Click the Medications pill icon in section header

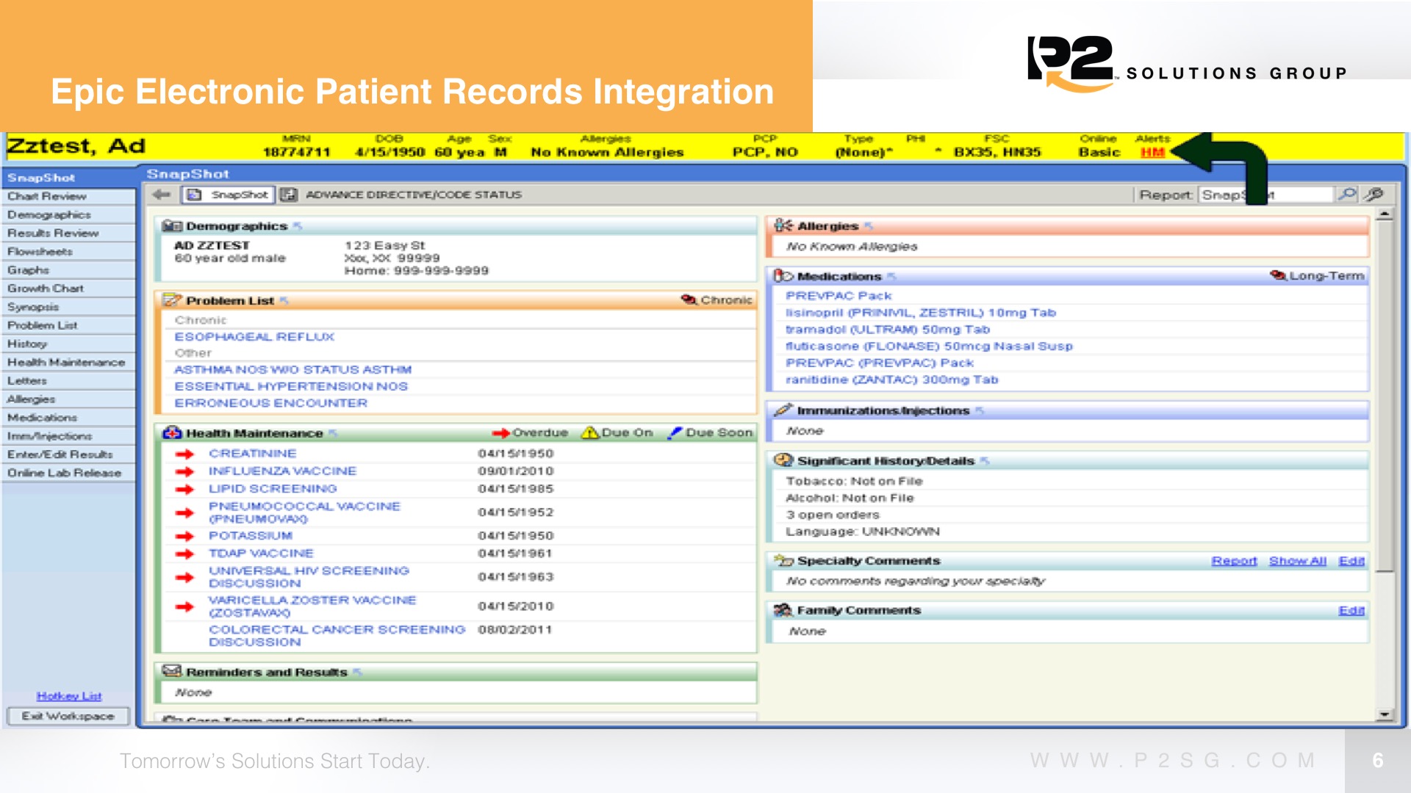click(x=783, y=276)
